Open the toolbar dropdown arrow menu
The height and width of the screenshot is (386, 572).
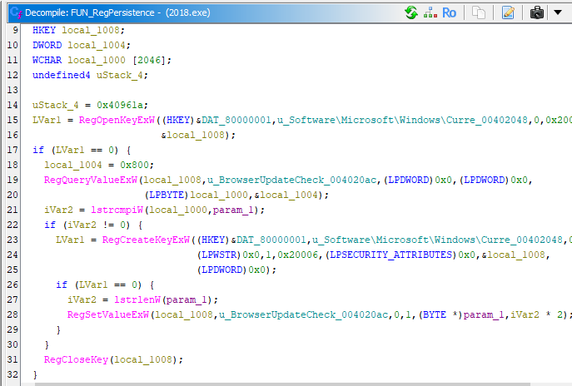[x=557, y=12]
